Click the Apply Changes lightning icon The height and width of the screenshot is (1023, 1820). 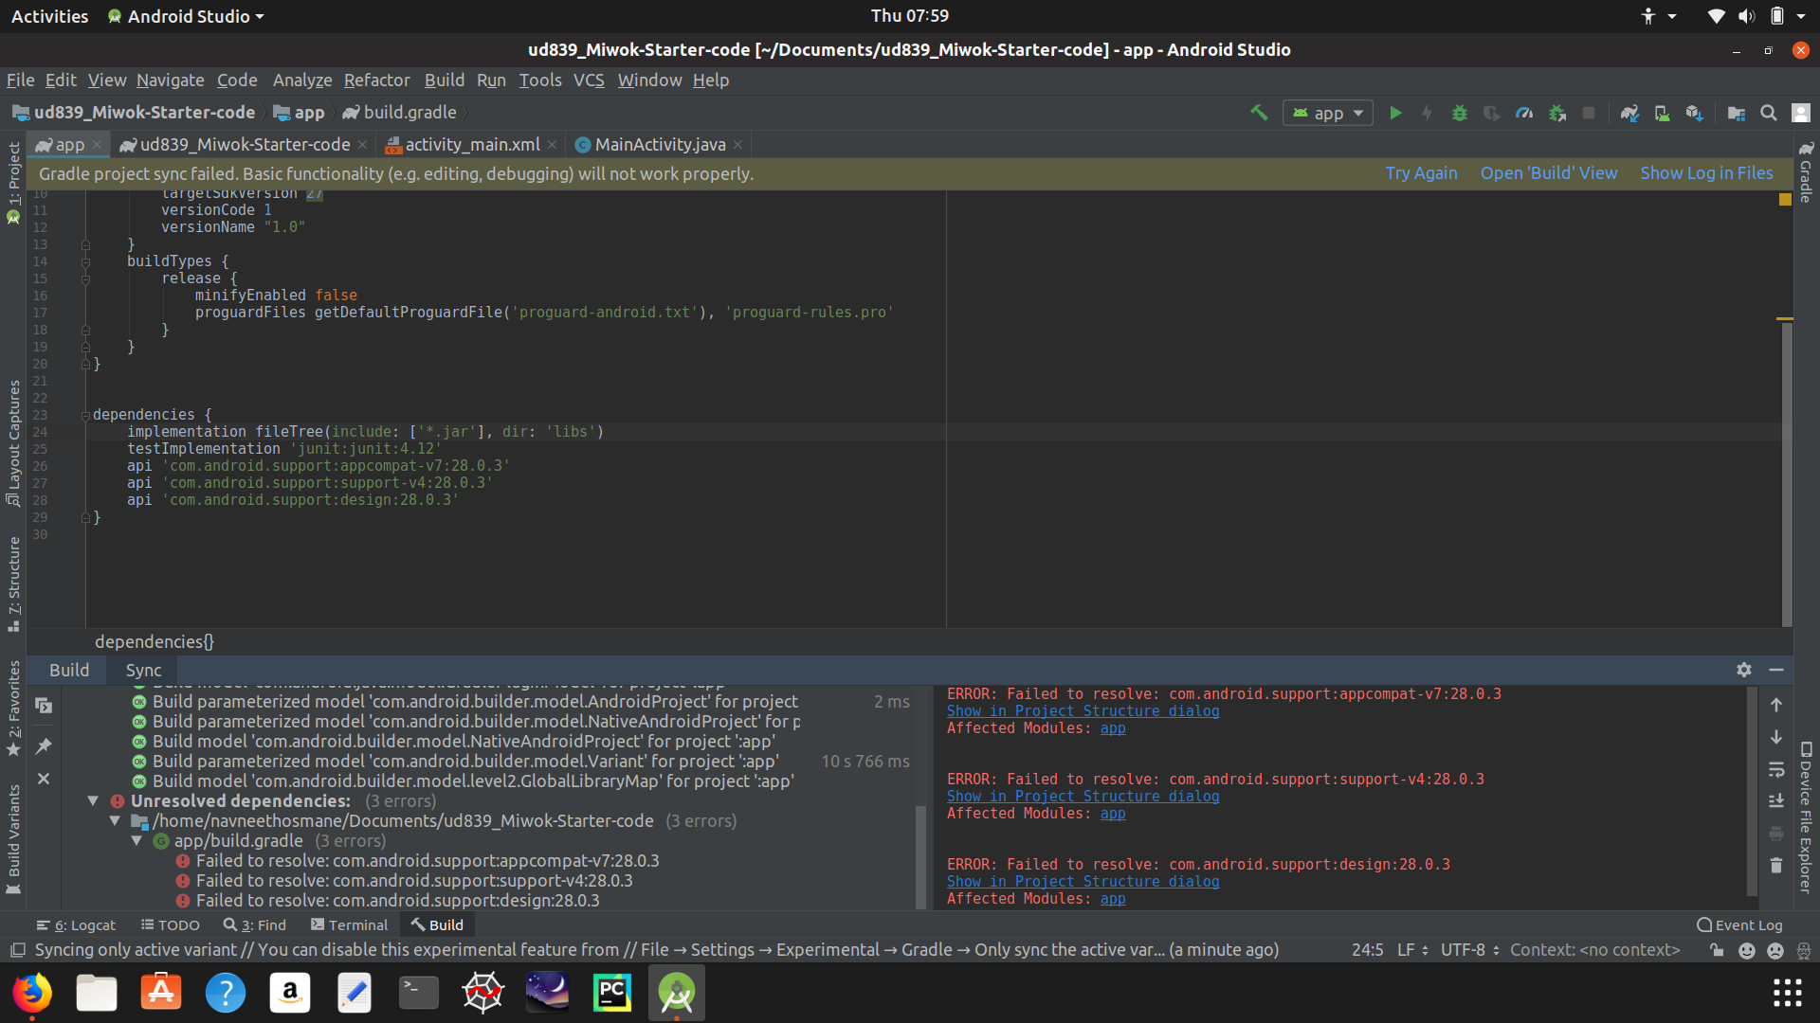tap(1428, 113)
